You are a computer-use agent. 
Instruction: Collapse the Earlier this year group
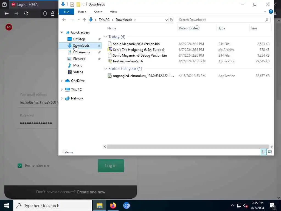(x=106, y=69)
